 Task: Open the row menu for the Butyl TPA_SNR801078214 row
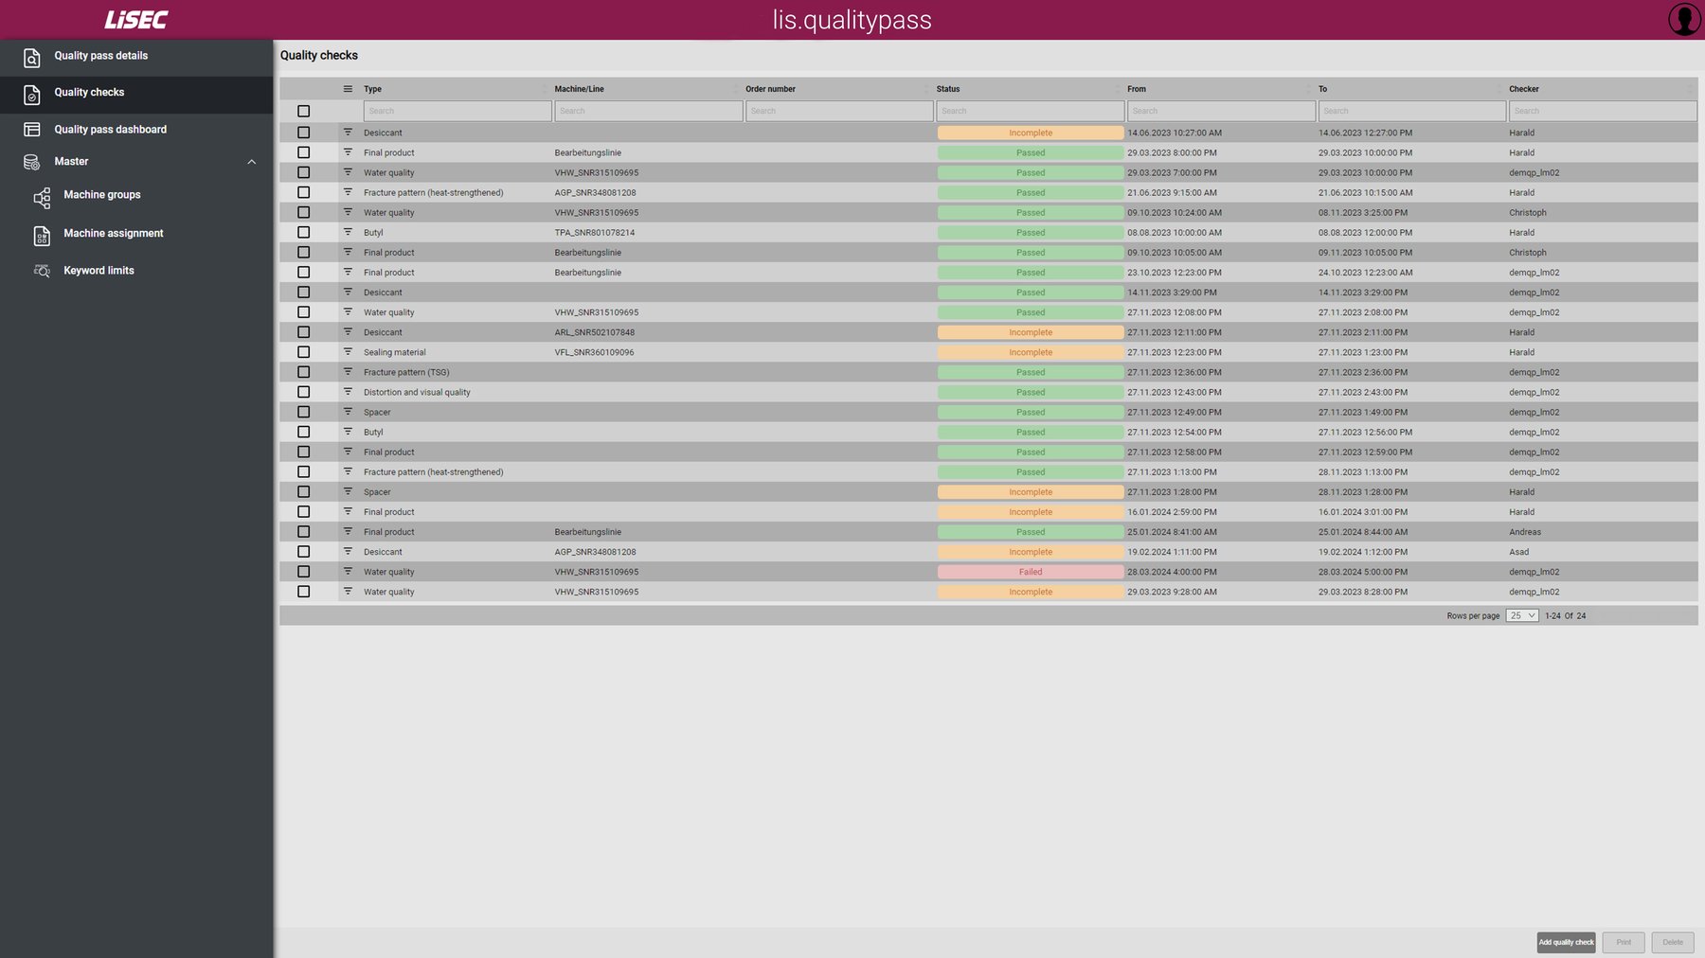point(348,232)
